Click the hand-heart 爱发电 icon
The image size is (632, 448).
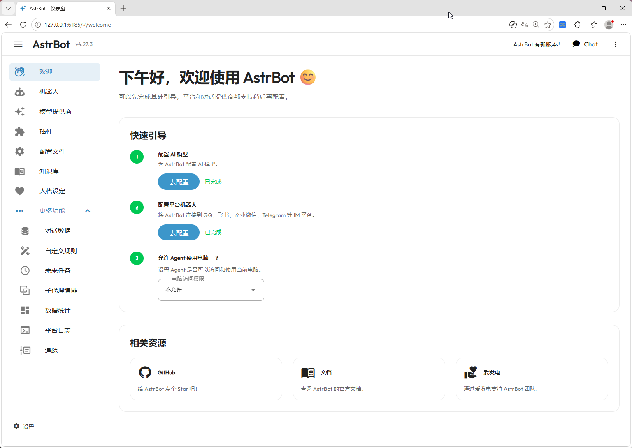[471, 372]
